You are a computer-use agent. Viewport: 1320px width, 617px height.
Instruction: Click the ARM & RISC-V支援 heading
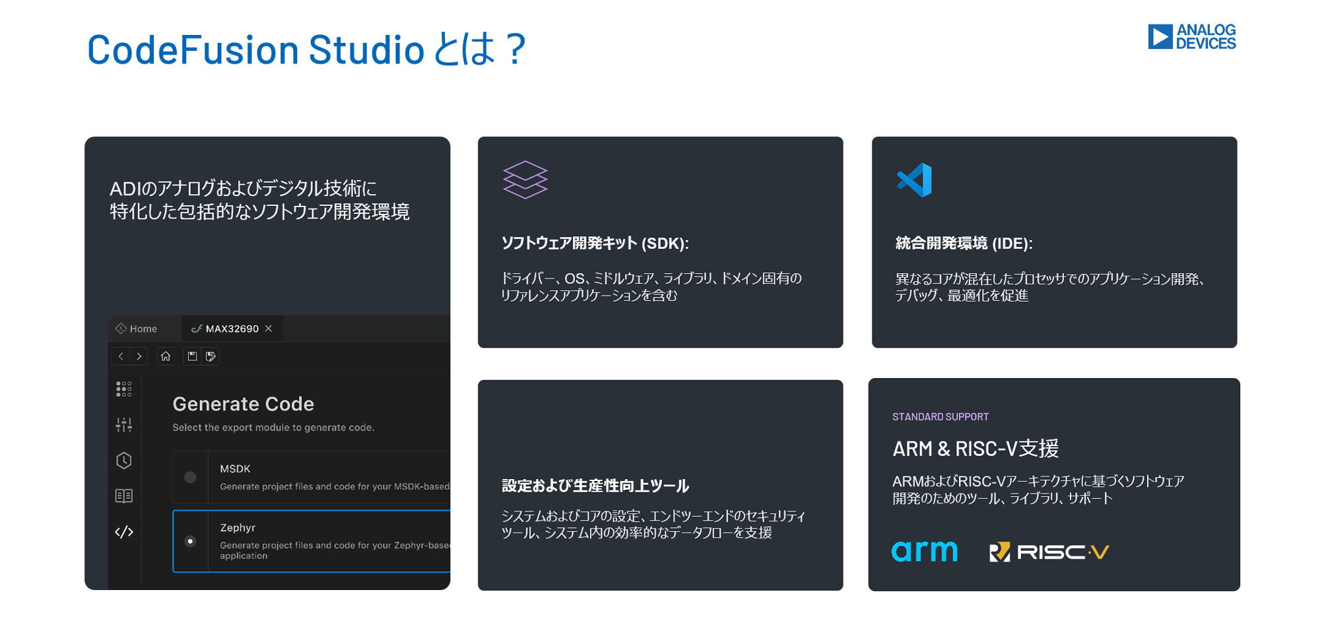[x=975, y=449]
